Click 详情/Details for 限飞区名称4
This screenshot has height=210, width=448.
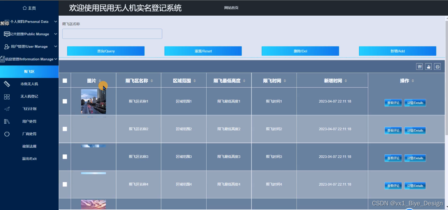pos(415,186)
